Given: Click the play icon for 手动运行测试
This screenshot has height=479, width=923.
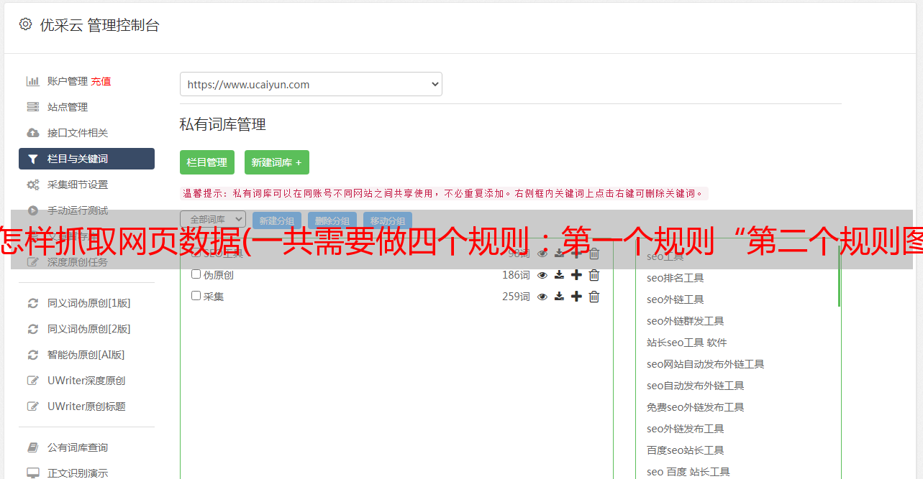Looking at the screenshot, I should click(33, 210).
